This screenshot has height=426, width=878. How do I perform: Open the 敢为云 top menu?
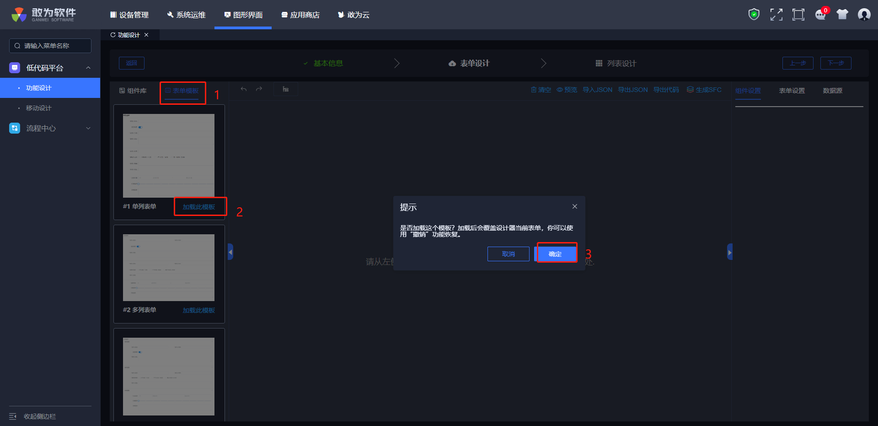[x=353, y=15]
